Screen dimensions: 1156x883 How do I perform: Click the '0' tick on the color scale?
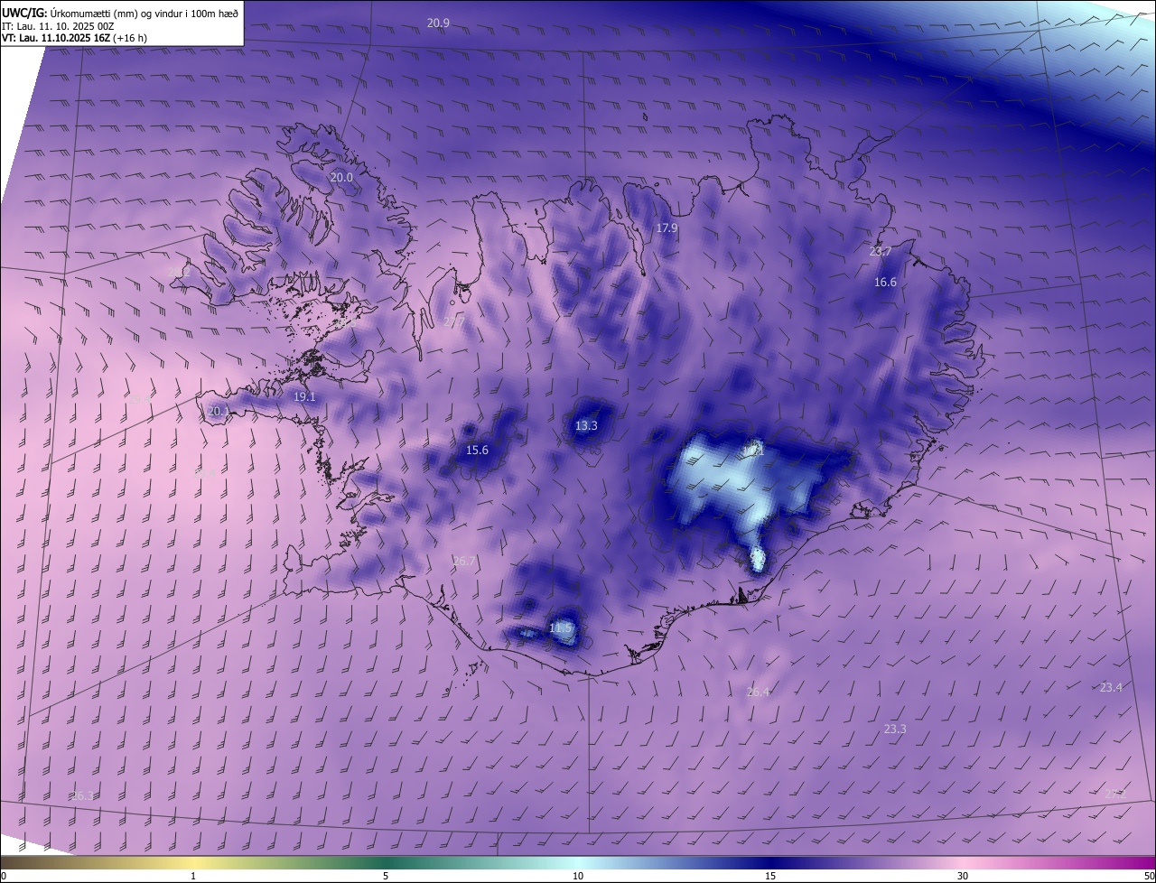4,876
